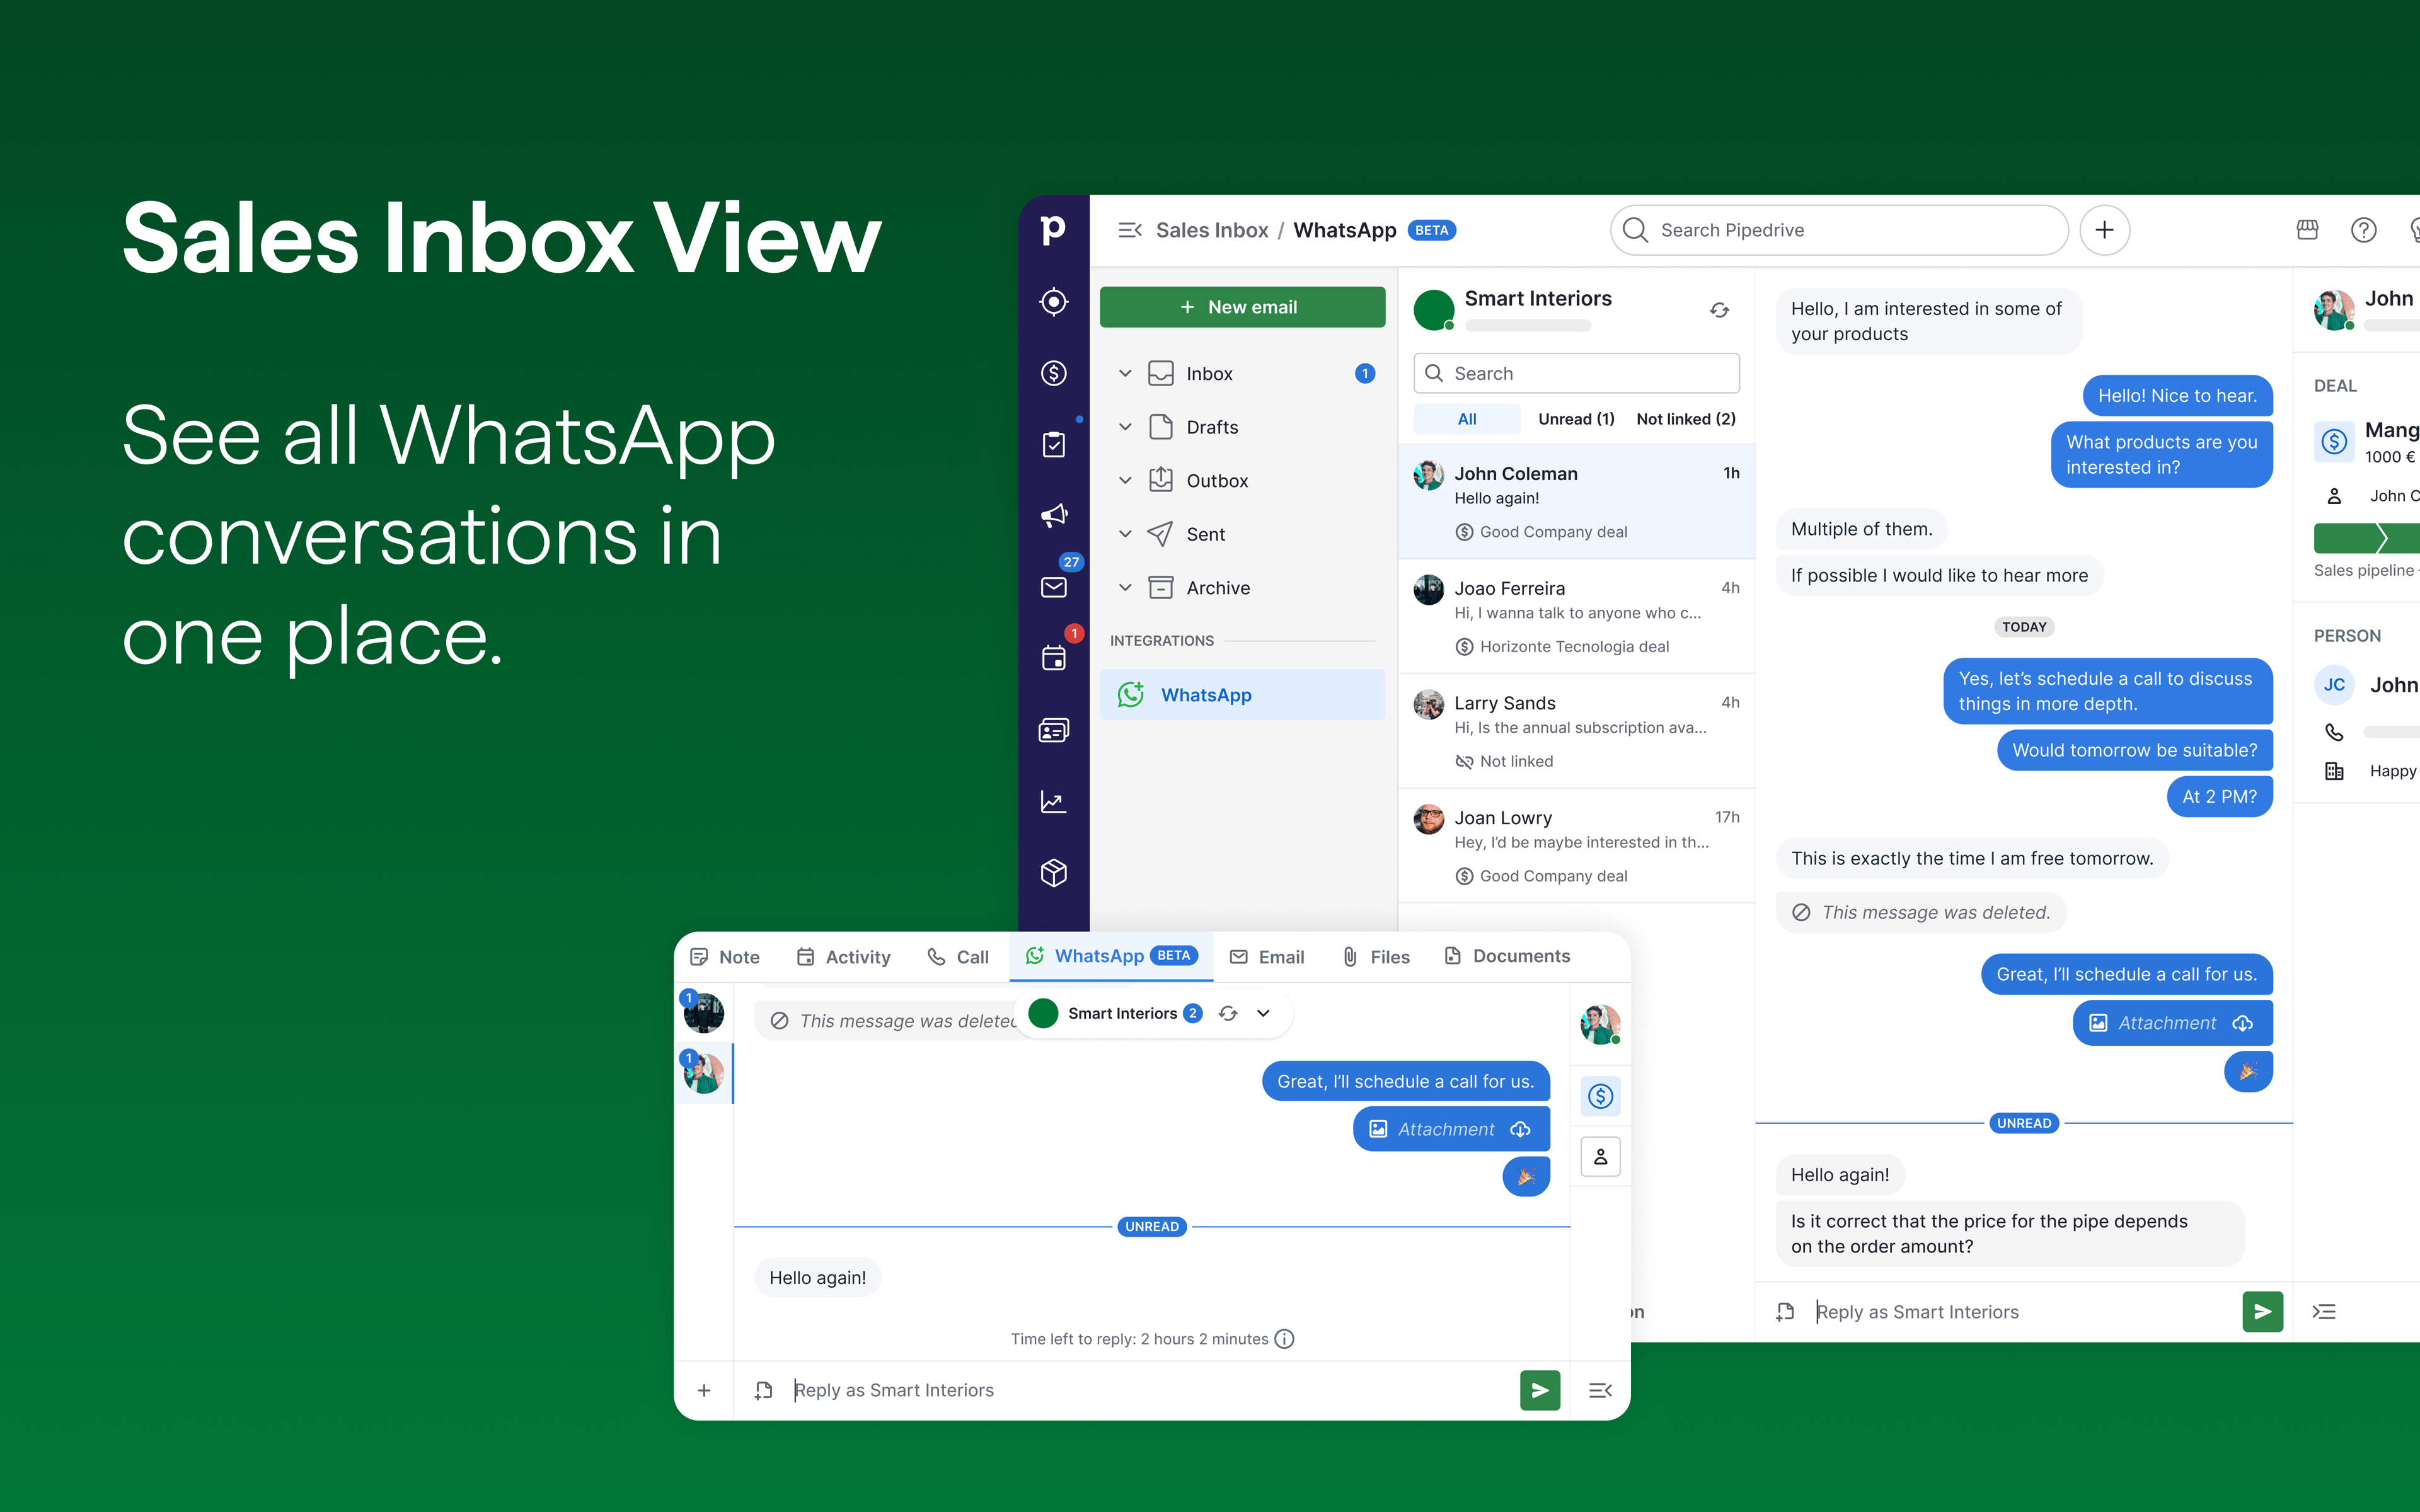Screen dimensions: 2420x1512
Task: Switch to the Call tab
Action: (x=958, y=957)
